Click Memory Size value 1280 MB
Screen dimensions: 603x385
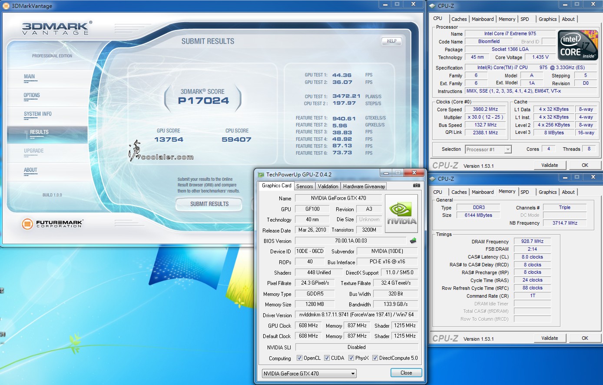click(315, 304)
